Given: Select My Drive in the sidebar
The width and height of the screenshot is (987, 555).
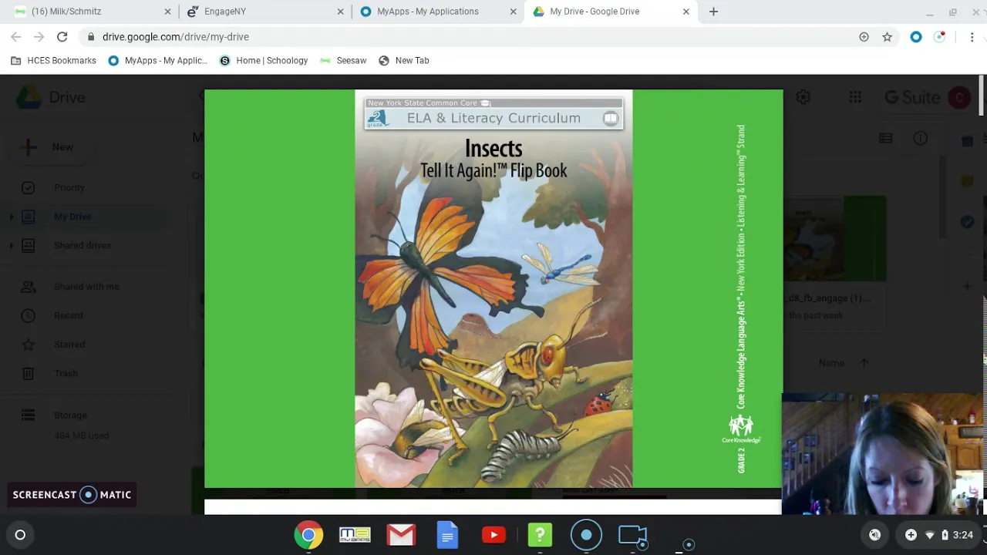Looking at the screenshot, I should [72, 217].
